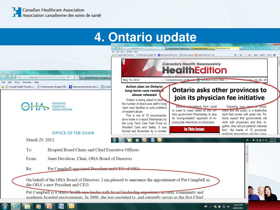Open the Tools dropdown in the HealthEdition window

pyautogui.click(x=269, y=55)
